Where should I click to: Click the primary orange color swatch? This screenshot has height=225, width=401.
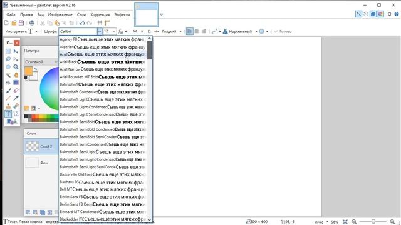coord(28,71)
